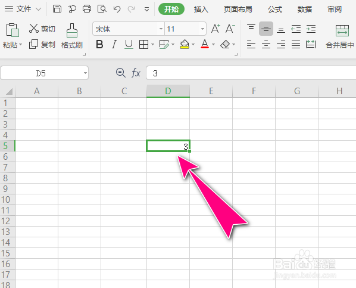Click the cell borders icon
Image resolution: width=356 pixels, height=288 pixels.
pyautogui.click(x=143, y=44)
